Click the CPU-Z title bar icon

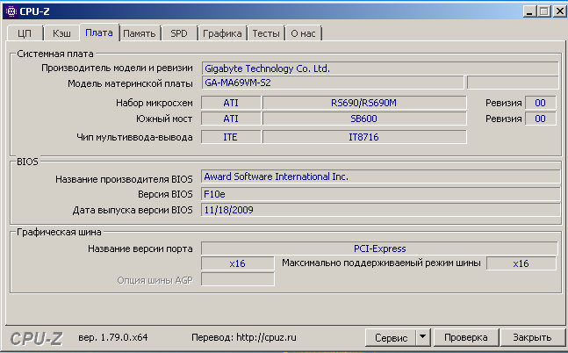11,11
